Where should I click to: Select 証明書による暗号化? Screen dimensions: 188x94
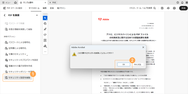coord(16,48)
